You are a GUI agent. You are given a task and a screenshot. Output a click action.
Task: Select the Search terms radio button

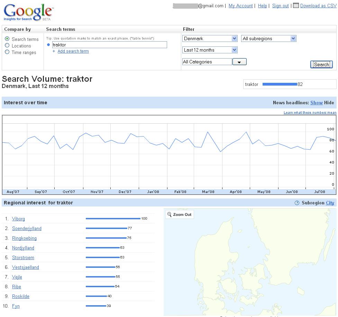[7, 39]
